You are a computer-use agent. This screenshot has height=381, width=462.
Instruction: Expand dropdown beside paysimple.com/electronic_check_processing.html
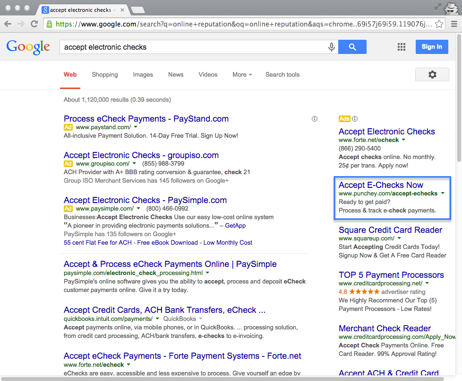coord(207,273)
